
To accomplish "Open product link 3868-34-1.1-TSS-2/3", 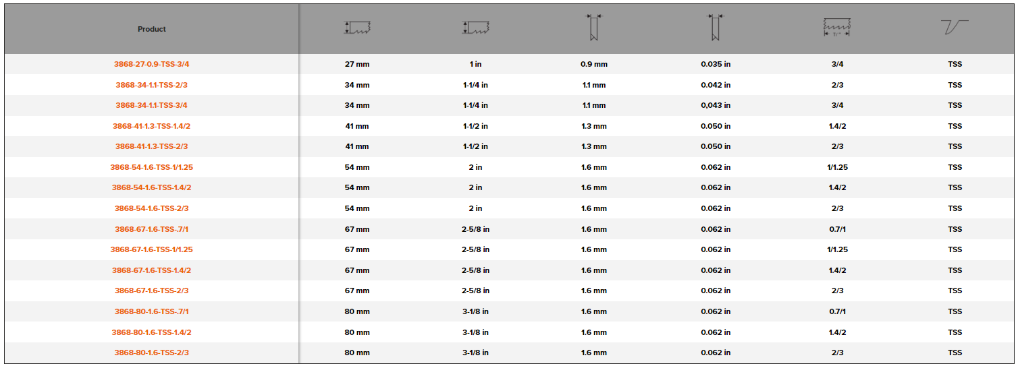I will pyautogui.click(x=152, y=85).
